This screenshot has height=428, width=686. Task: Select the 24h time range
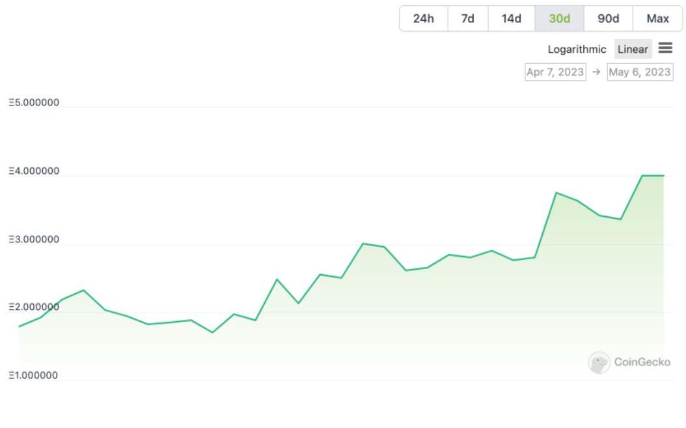423,18
